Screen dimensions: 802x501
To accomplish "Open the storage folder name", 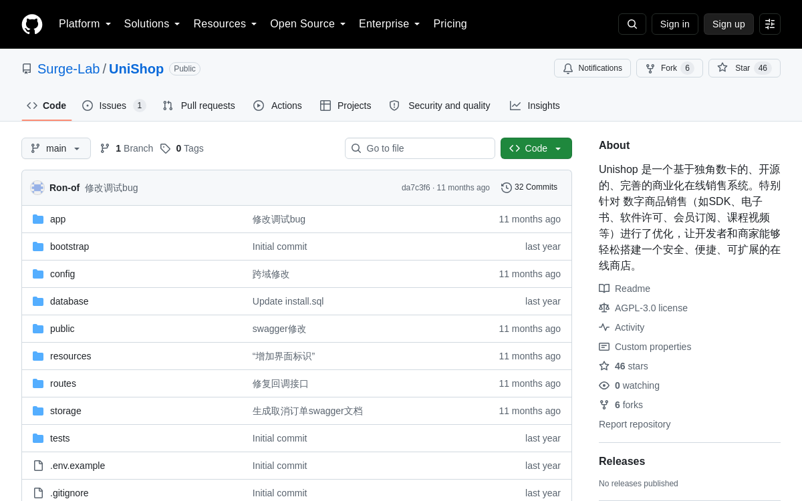I will [x=65, y=411].
